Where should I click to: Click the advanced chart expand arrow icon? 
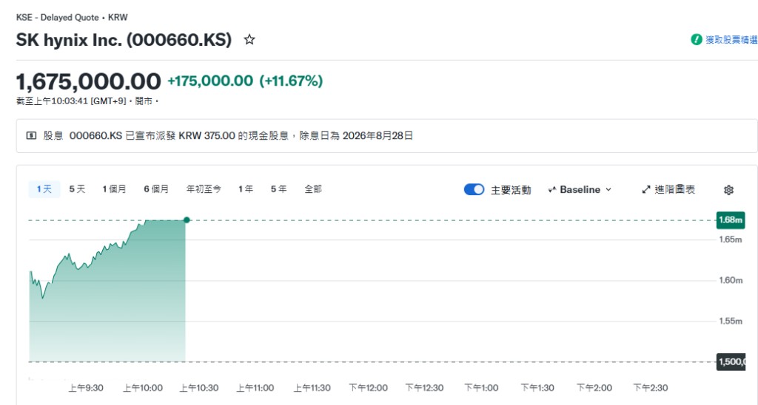tap(646, 190)
